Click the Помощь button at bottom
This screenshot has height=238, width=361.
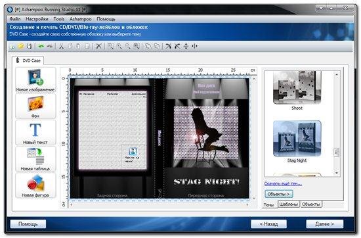click(28, 224)
